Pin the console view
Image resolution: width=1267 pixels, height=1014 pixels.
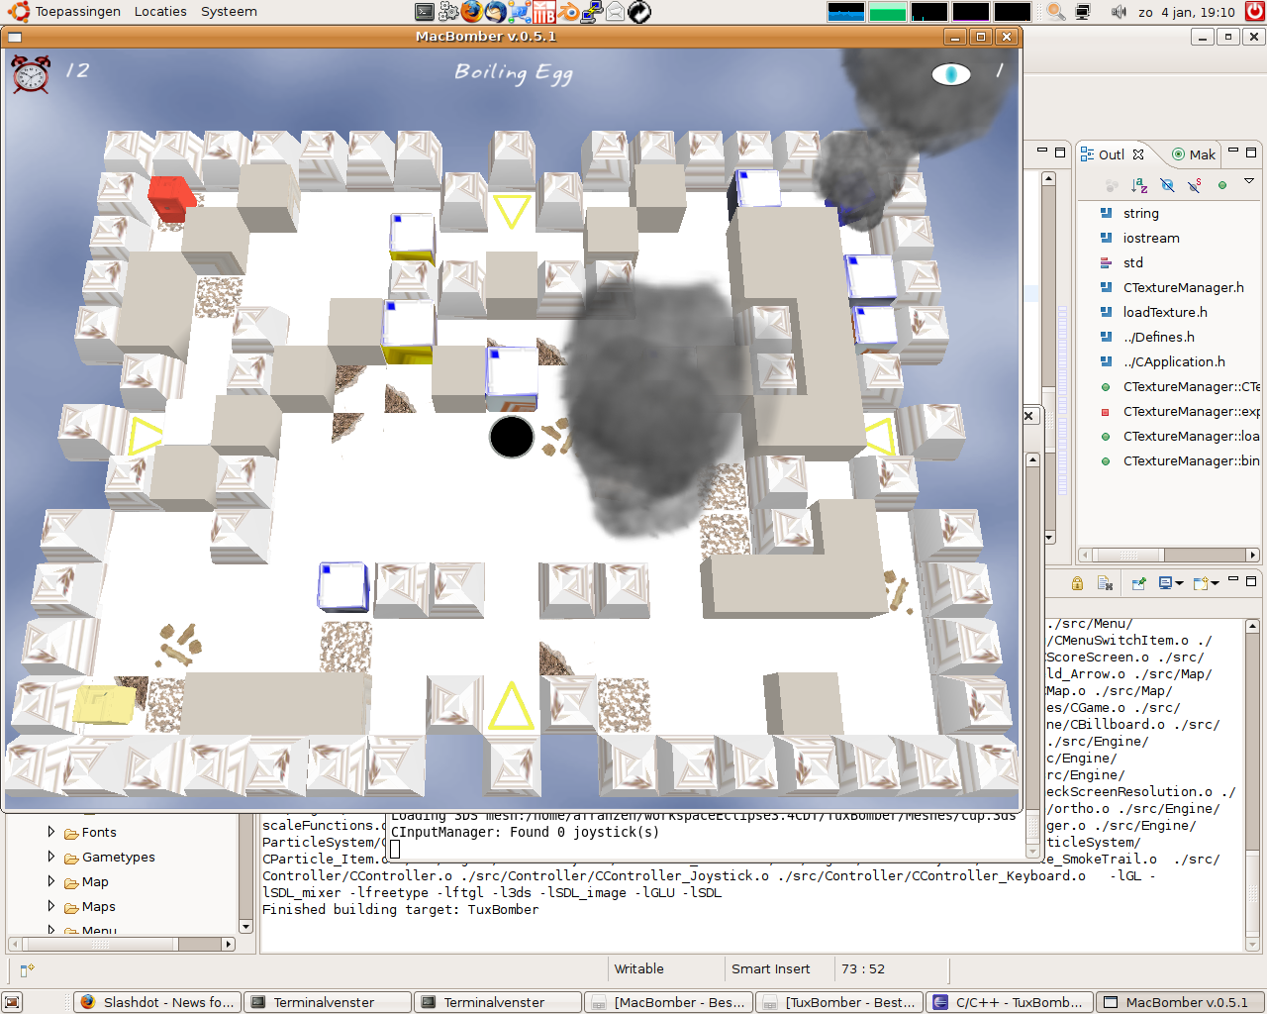coord(1139,583)
